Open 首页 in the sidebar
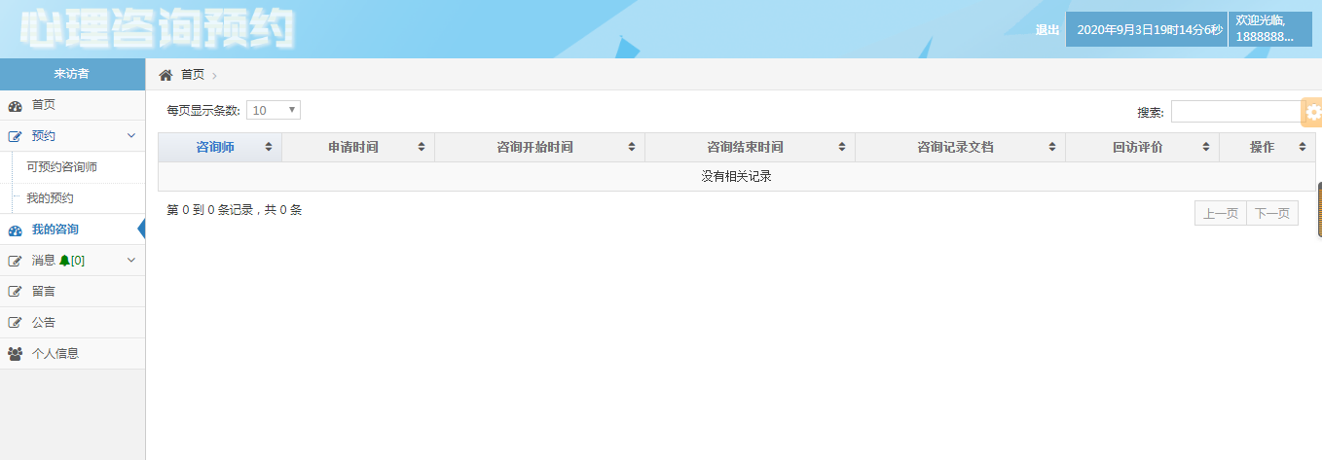This screenshot has width=1322, height=460. pyautogui.click(x=73, y=105)
